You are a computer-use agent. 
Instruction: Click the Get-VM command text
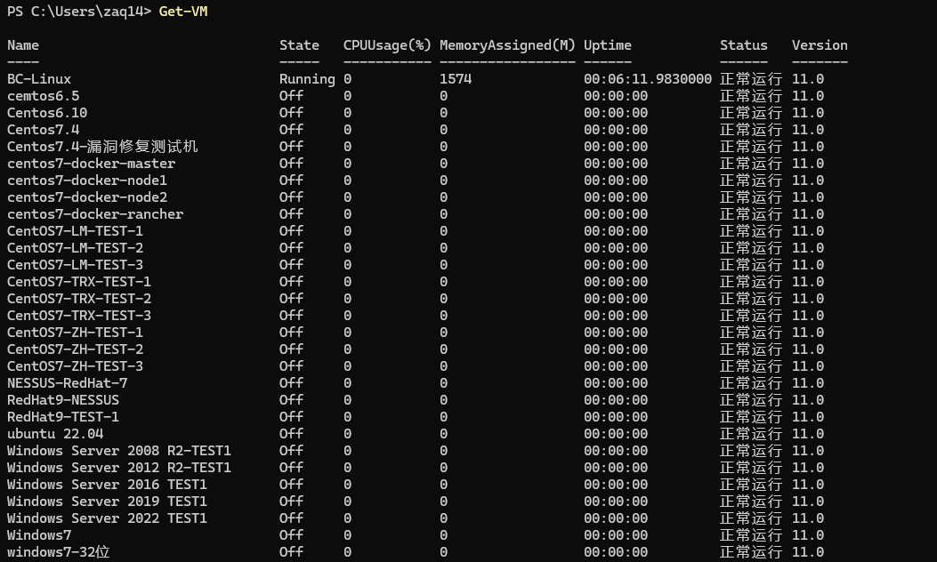coord(183,12)
